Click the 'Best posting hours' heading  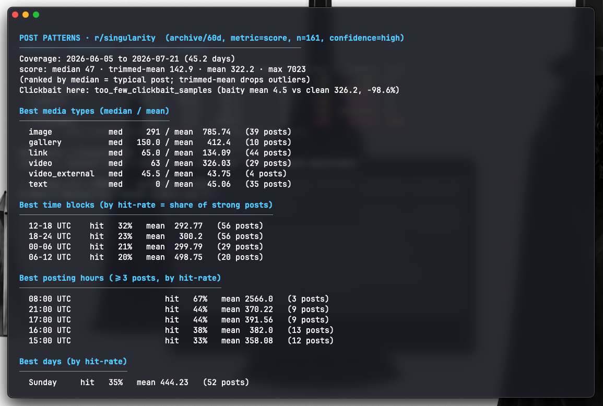(x=120, y=278)
